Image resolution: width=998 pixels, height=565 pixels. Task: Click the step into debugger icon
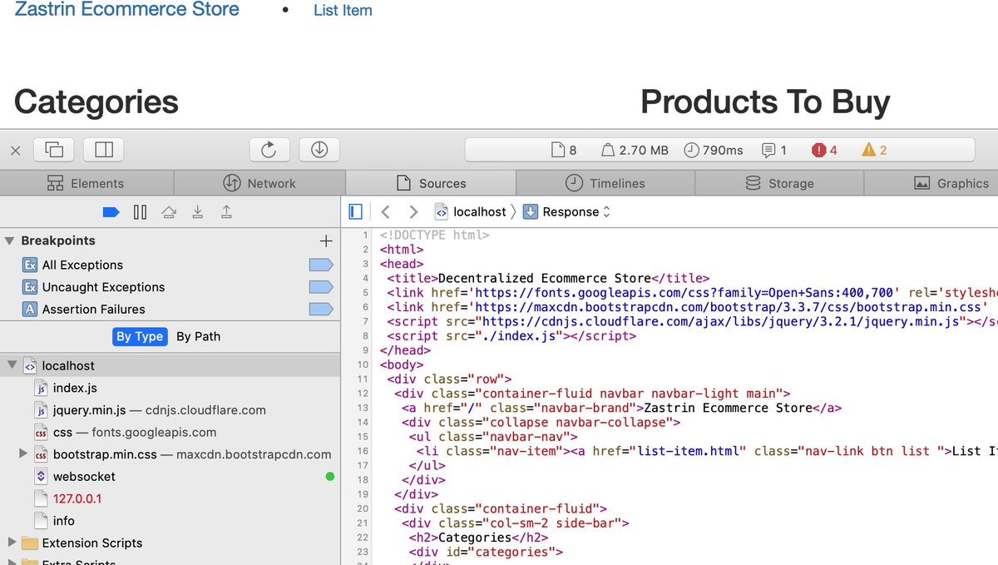197,212
